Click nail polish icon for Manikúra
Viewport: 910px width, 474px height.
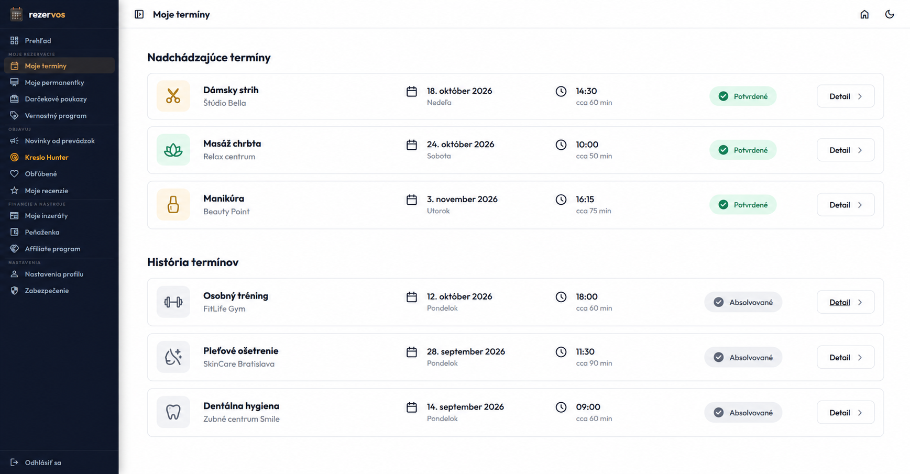click(173, 204)
